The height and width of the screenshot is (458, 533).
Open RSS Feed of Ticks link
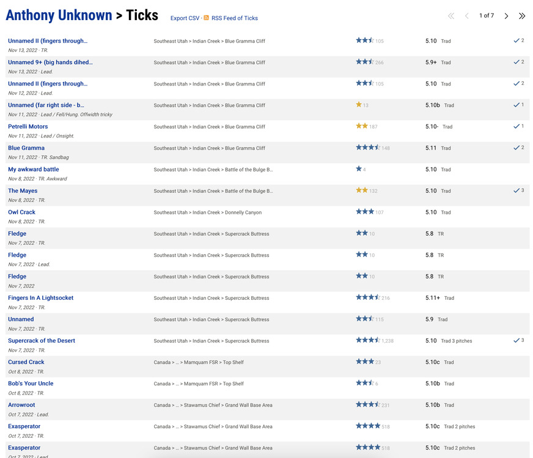coord(235,18)
